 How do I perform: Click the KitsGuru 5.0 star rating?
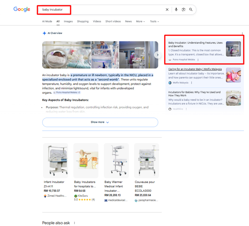[x=84, y=200]
